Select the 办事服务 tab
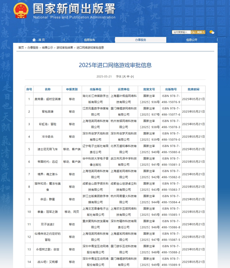Screen dimensions: 230x268 click(x=141, y=40)
